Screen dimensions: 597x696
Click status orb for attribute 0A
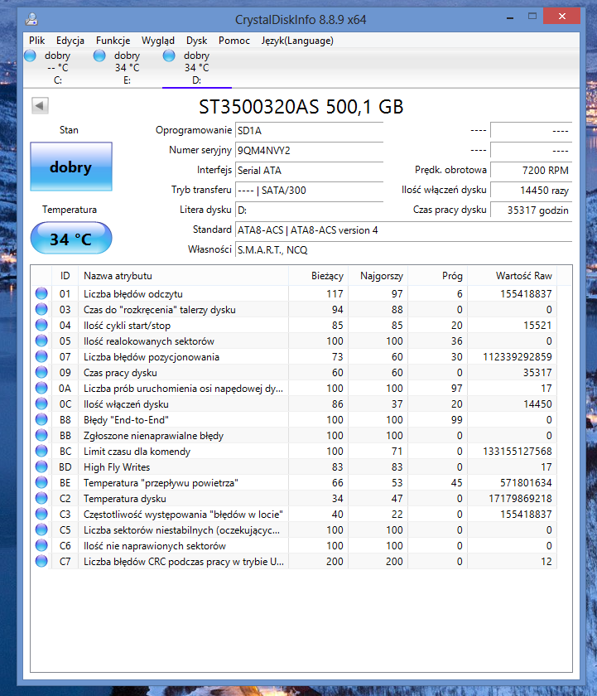41,388
